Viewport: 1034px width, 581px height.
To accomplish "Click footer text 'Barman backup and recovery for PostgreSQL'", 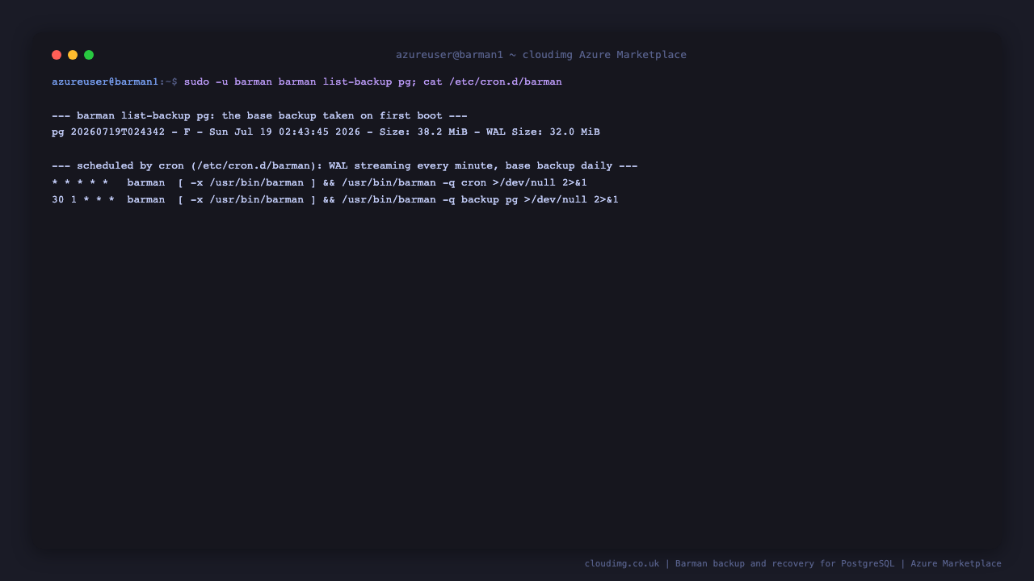I will click(785, 563).
